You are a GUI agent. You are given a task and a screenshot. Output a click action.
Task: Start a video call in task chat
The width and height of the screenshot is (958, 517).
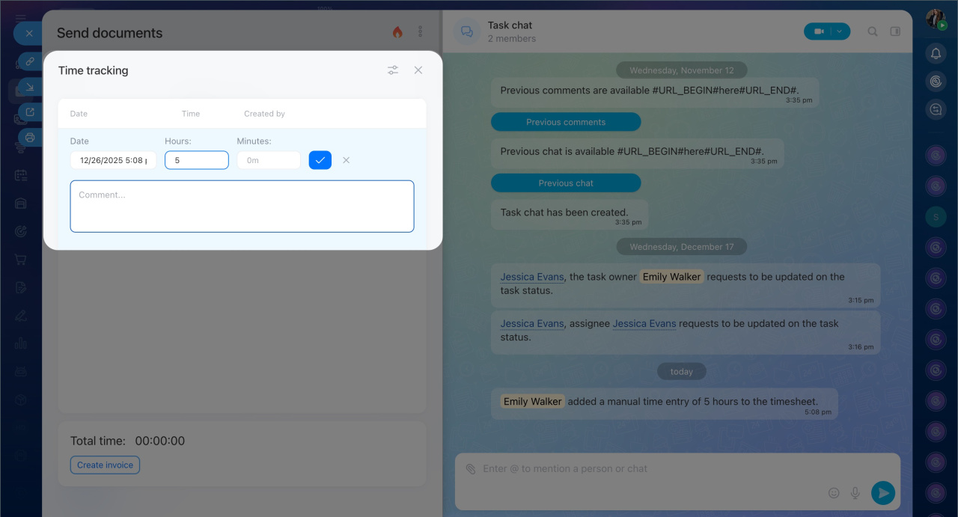(x=819, y=31)
